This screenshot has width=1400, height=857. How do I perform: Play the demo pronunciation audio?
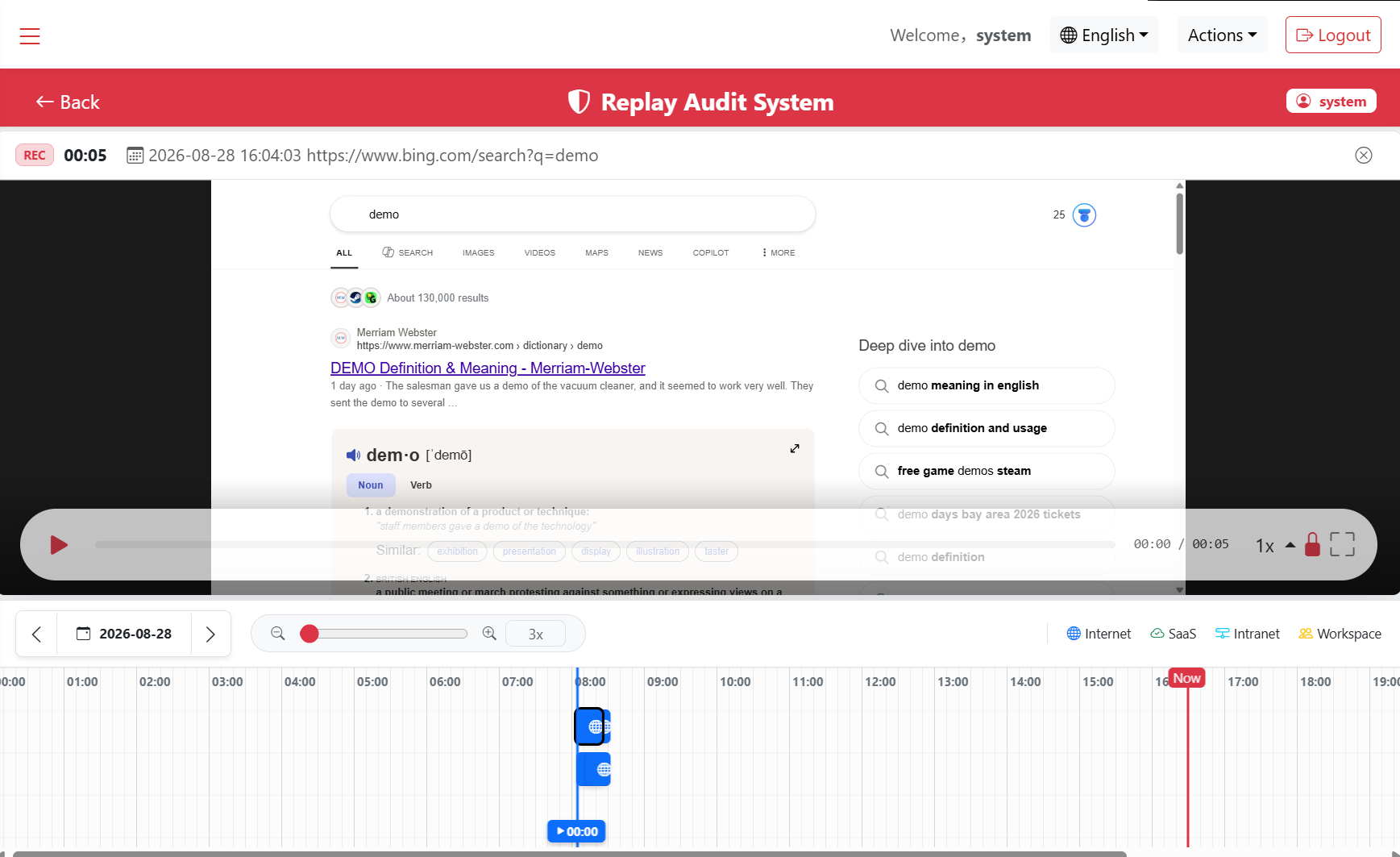point(353,456)
